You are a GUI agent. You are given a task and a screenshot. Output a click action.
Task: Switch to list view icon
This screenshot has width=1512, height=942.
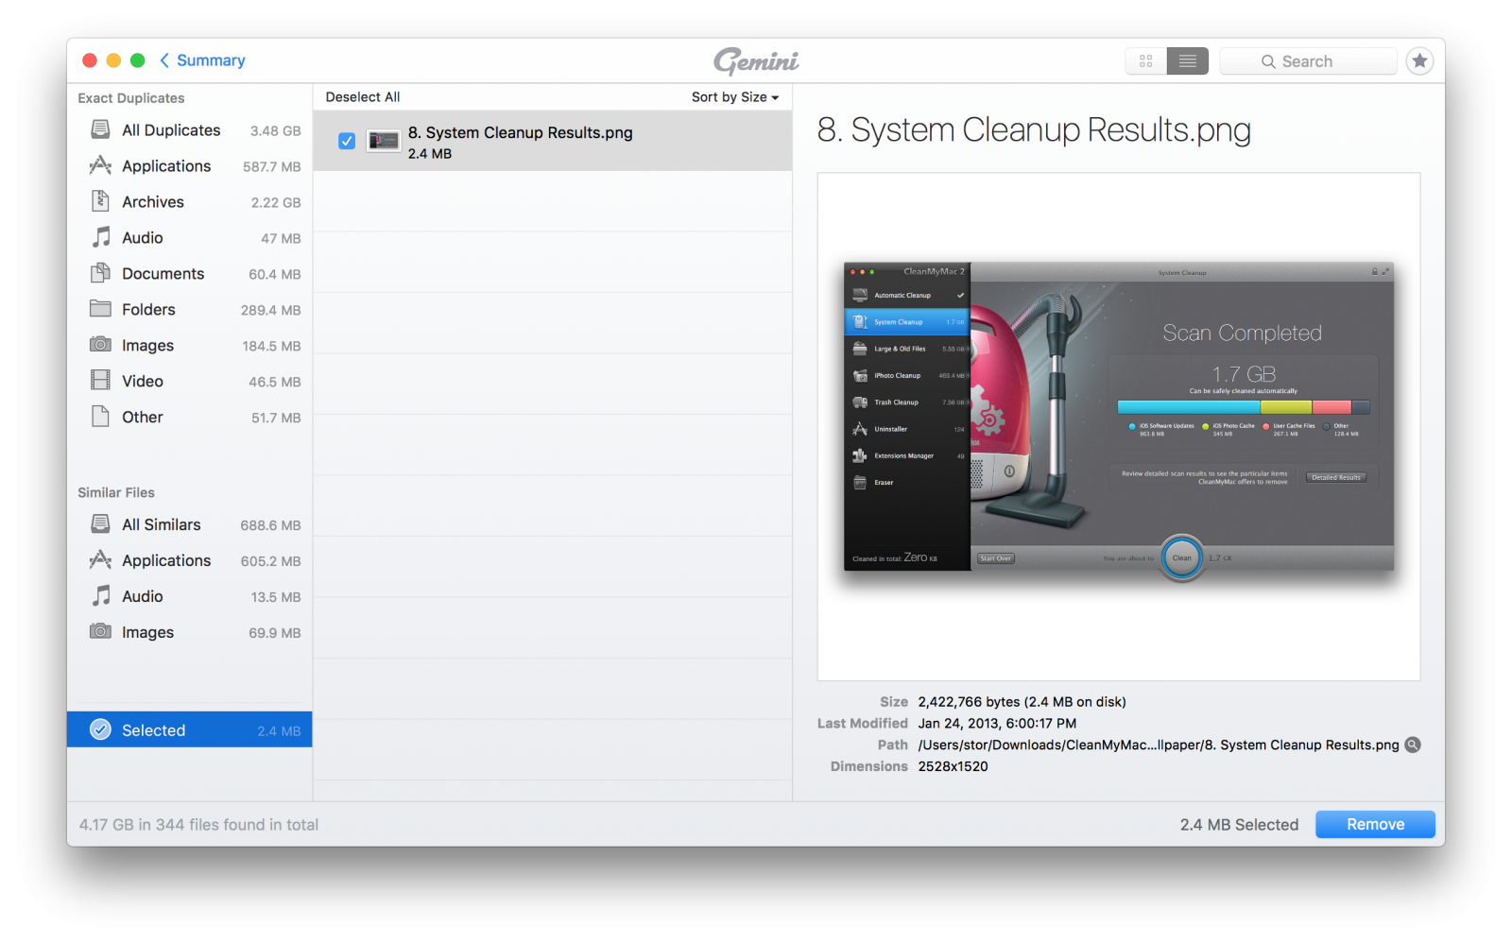point(1188,61)
